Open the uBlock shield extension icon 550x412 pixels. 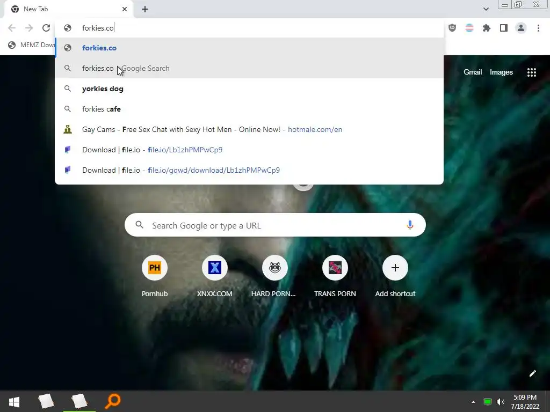coord(452,28)
